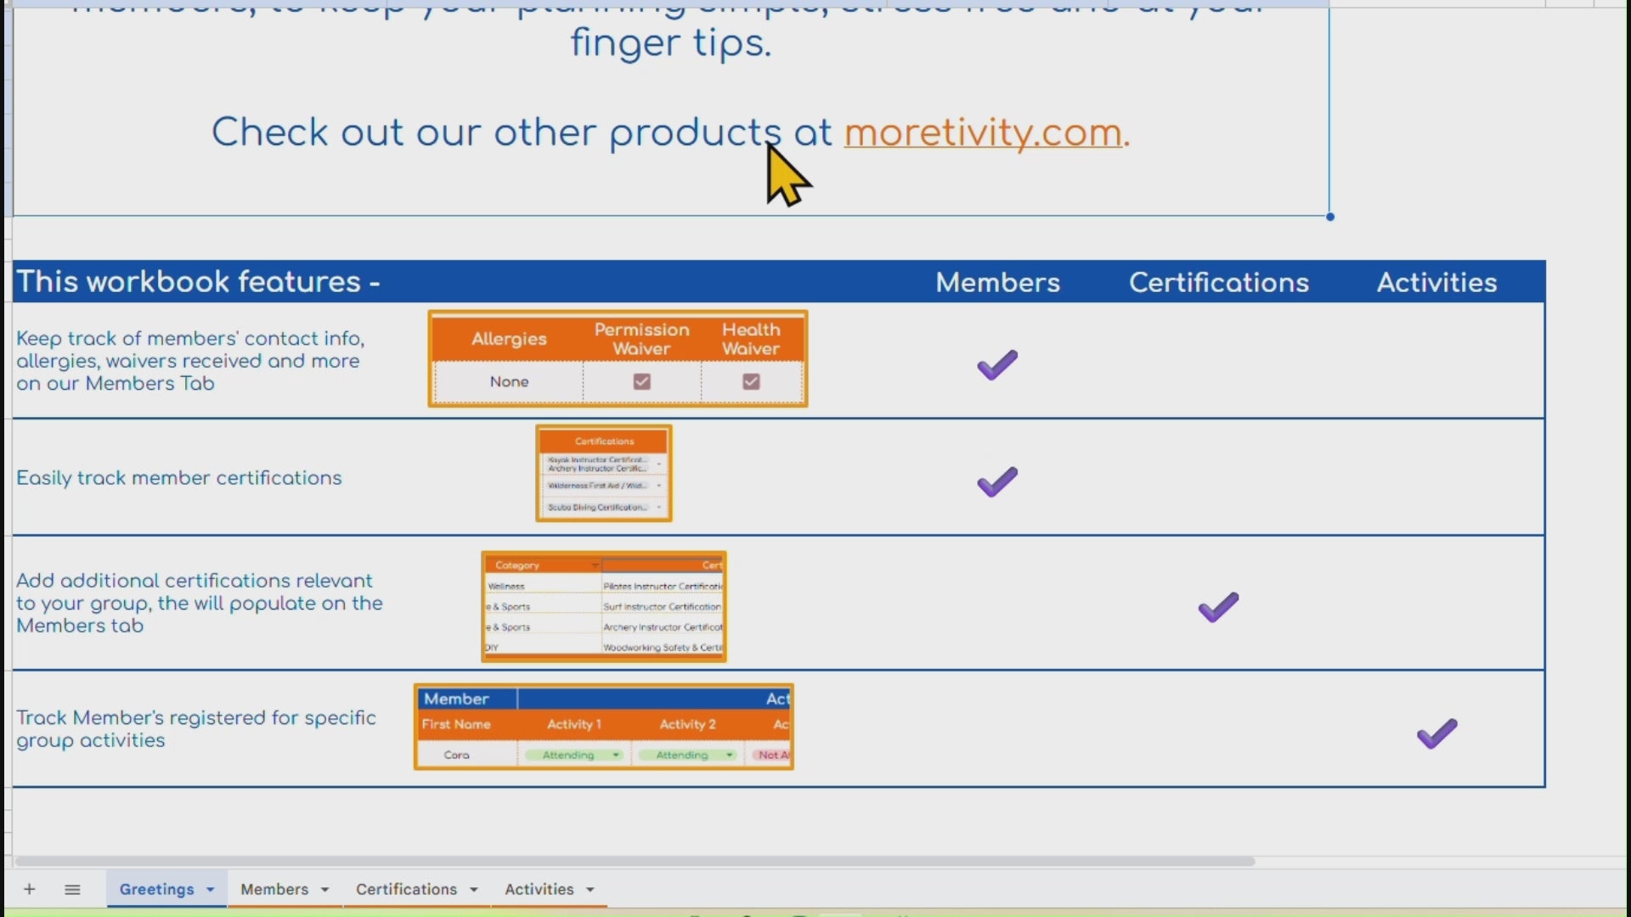Click the text box resize handle dot
Viewport: 1631px width, 917px height.
pos(1330,217)
